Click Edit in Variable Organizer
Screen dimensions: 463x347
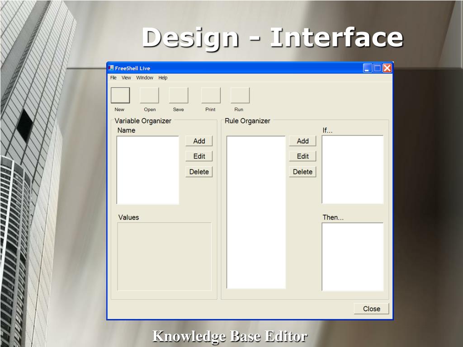199,156
